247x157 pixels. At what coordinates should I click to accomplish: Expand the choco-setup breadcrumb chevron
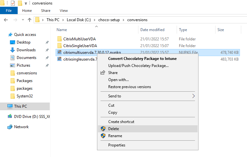click(124, 20)
